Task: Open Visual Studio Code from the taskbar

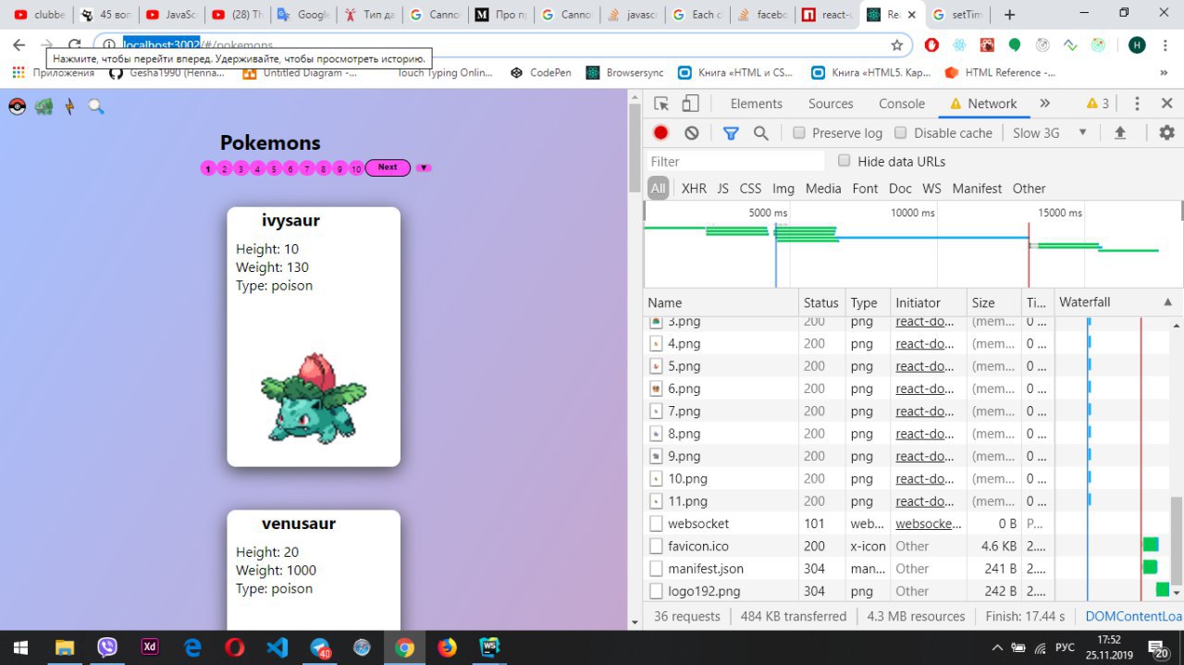Action: coord(277,647)
